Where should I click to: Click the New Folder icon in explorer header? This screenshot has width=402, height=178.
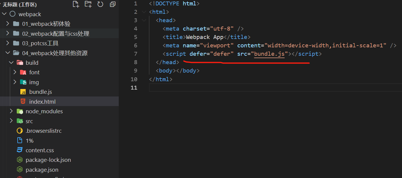click(x=88, y=4)
